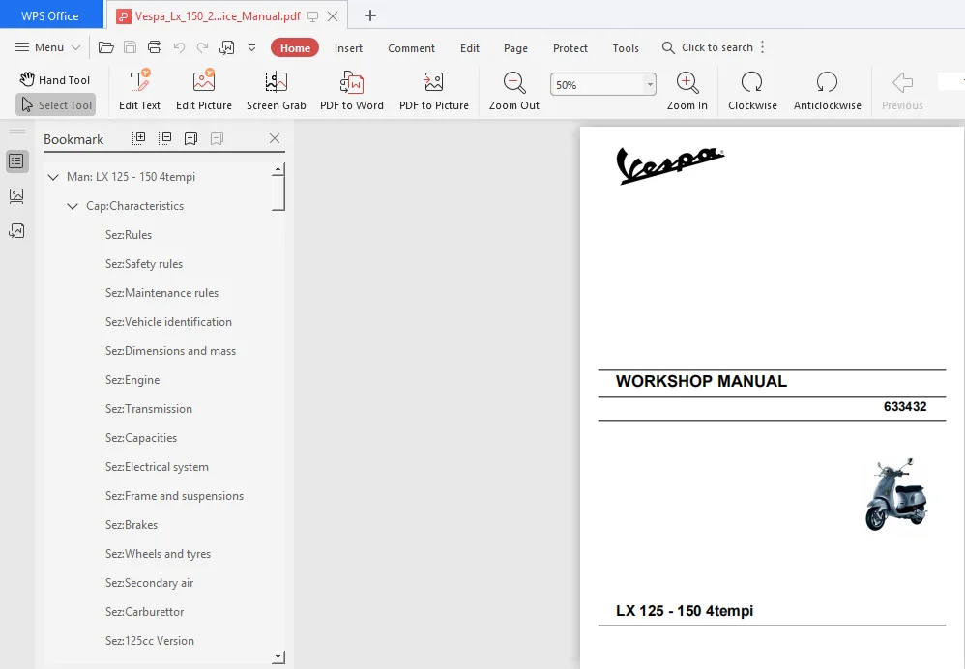This screenshot has height=669, width=965.
Task: Click the 50% zoom level field
Action: click(x=597, y=84)
